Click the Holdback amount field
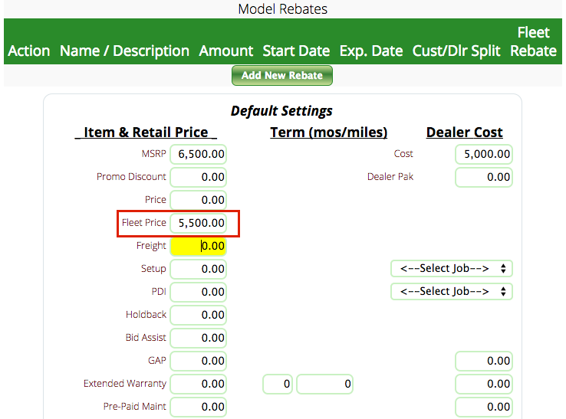The image size is (566, 419). coord(199,315)
